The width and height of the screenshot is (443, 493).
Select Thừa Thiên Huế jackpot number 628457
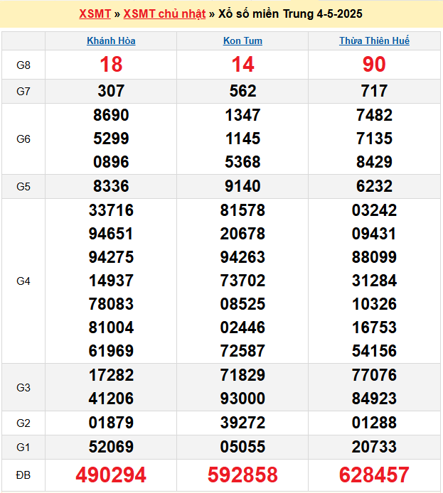click(x=374, y=475)
